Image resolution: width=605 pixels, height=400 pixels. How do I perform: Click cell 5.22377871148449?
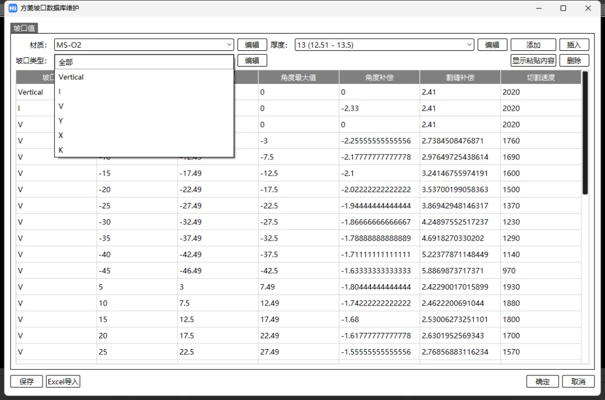(460, 255)
